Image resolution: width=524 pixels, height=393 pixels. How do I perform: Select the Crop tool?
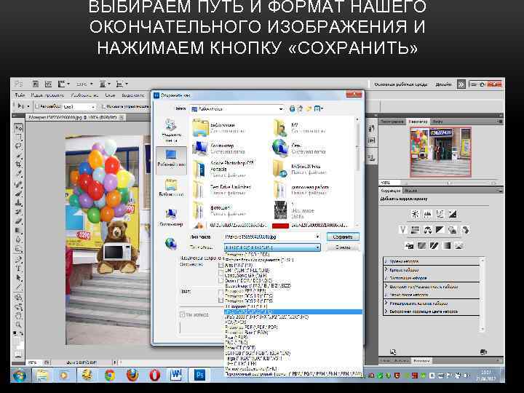[18, 164]
